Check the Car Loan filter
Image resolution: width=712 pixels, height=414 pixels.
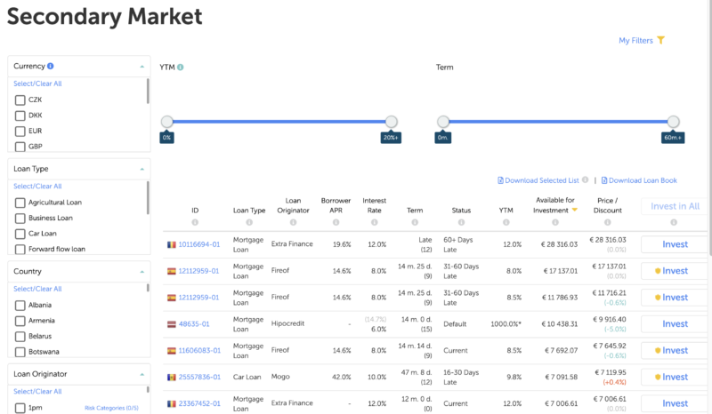pyautogui.click(x=20, y=234)
